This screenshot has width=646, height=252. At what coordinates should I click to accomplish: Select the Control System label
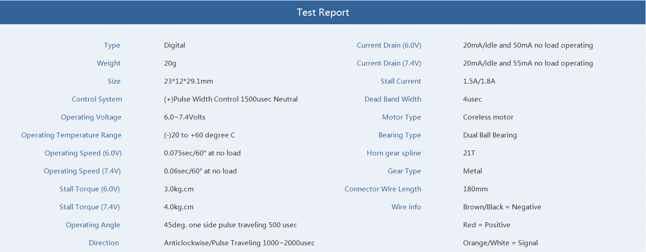(96, 99)
